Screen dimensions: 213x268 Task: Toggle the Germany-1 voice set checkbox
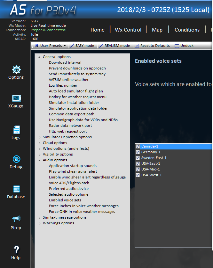point(138,152)
